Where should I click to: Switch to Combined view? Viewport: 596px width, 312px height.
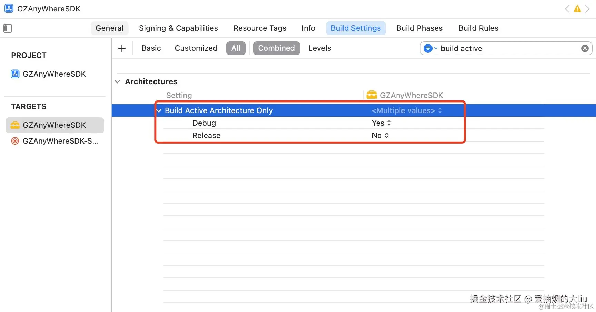[277, 48]
